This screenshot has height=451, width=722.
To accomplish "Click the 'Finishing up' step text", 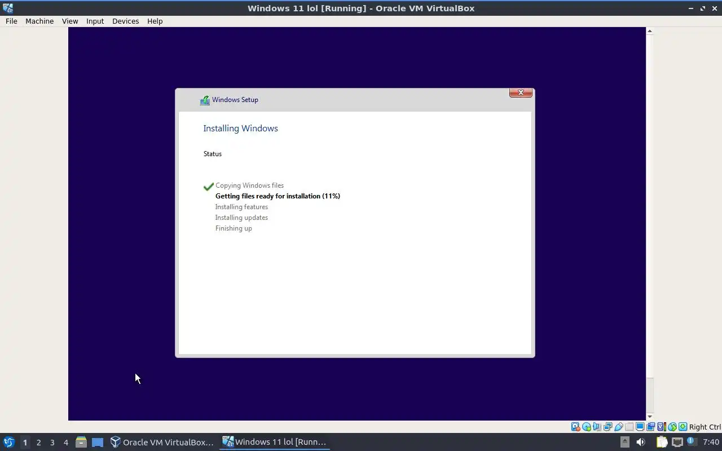I will tap(234, 228).
